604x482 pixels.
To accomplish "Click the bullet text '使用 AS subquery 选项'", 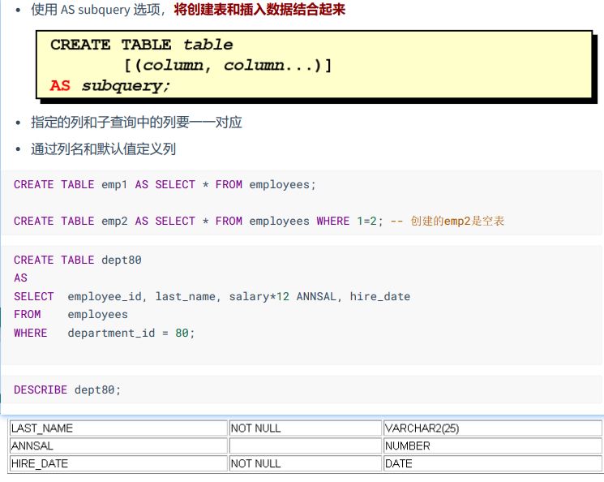I will coord(96,9).
